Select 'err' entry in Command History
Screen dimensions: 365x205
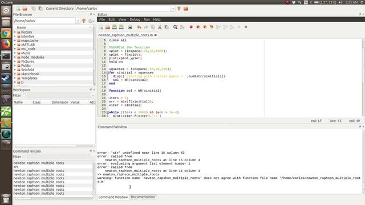coord(53,167)
